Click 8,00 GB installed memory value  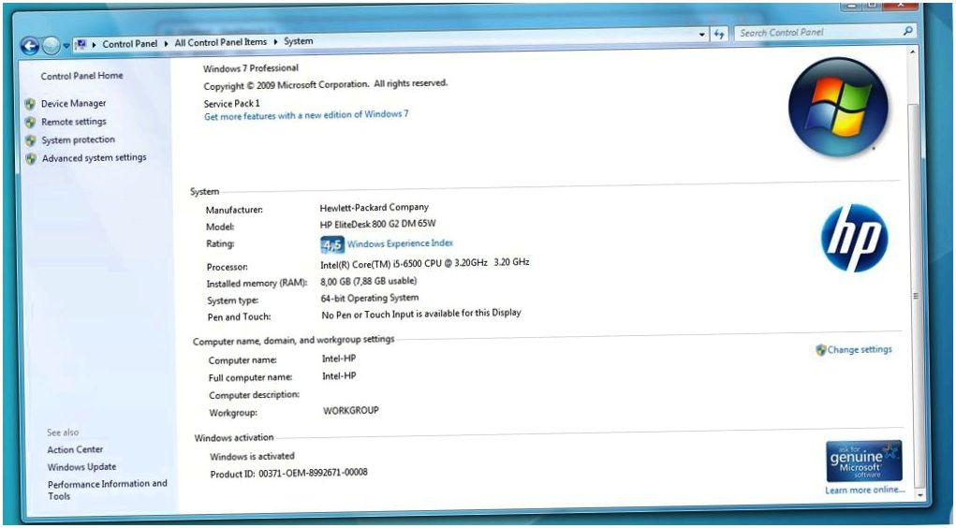369,282
